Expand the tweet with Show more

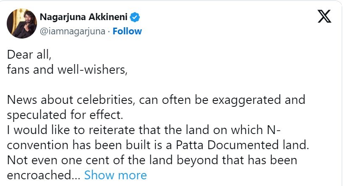tap(115, 175)
